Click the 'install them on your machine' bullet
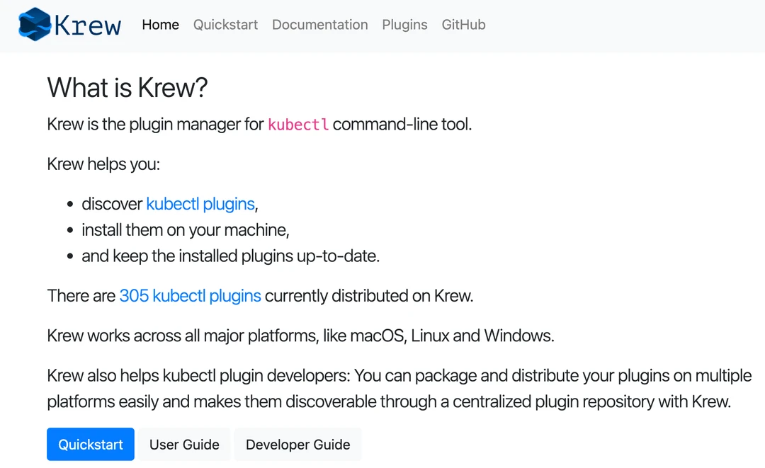 coord(186,230)
